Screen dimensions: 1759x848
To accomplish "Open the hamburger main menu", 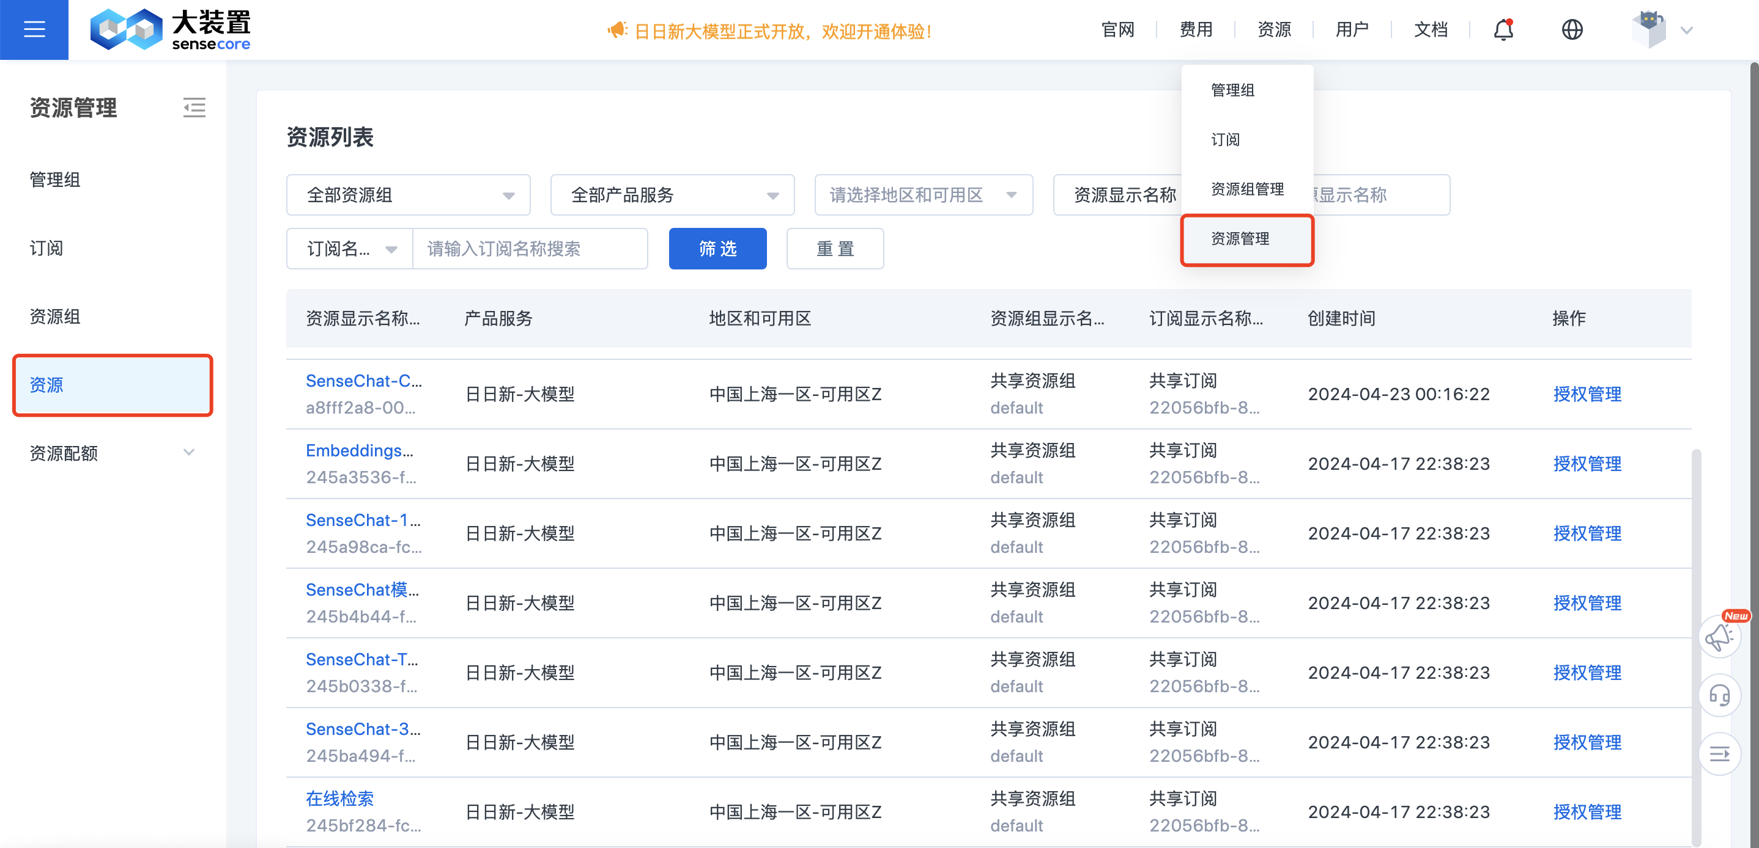I will 34,29.
